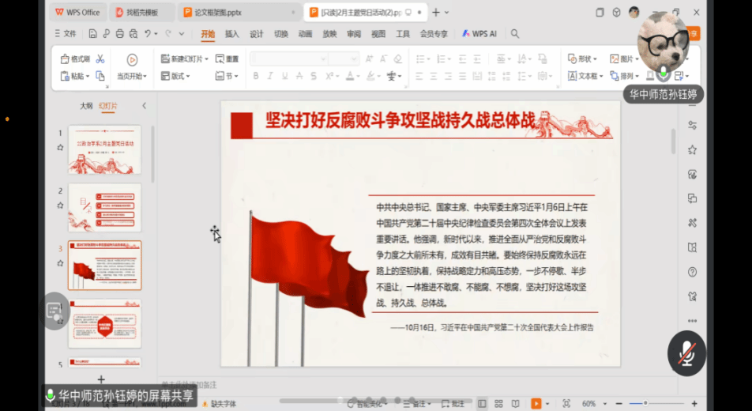Toggle star mark on slide 1
Viewport: 752px width, 411px height.
pyautogui.click(x=60, y=148)
